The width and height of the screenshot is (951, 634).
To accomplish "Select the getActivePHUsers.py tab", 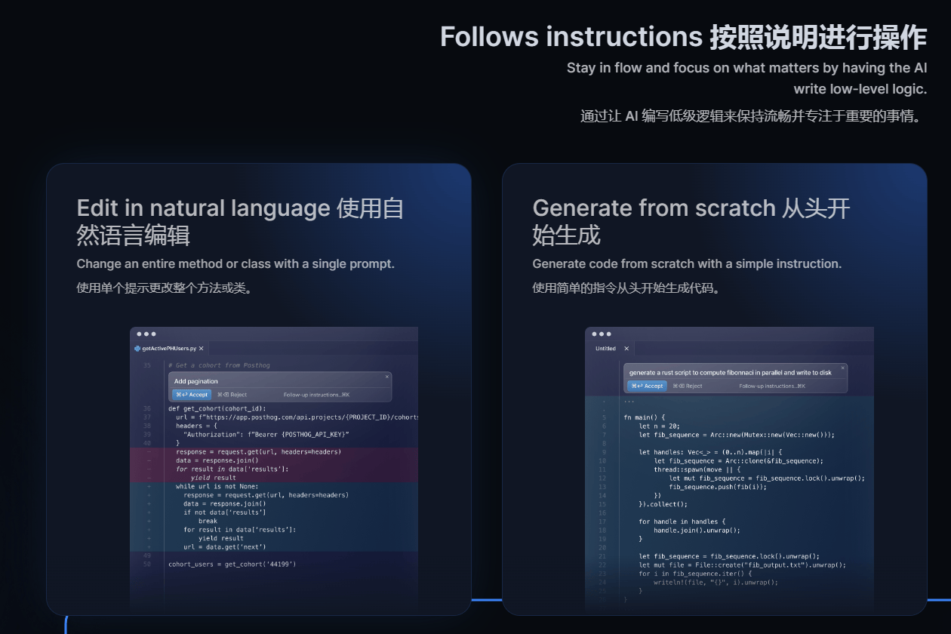I will click(168, 349).
